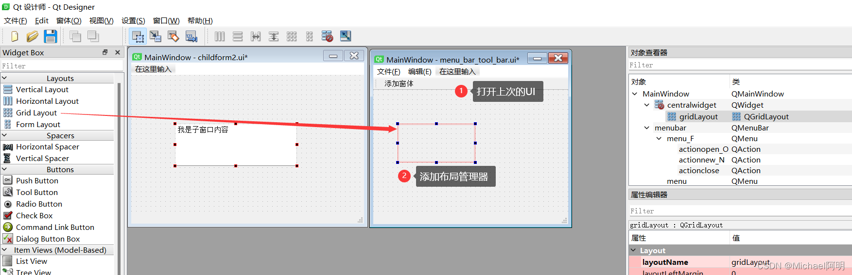
Task: Select Grid Layout widget
Action: click(x=36, y=113)
